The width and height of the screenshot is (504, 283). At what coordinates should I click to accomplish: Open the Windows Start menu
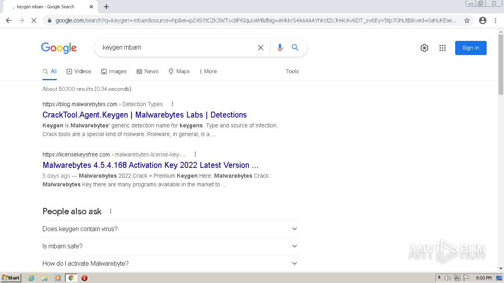coord(11,278)
